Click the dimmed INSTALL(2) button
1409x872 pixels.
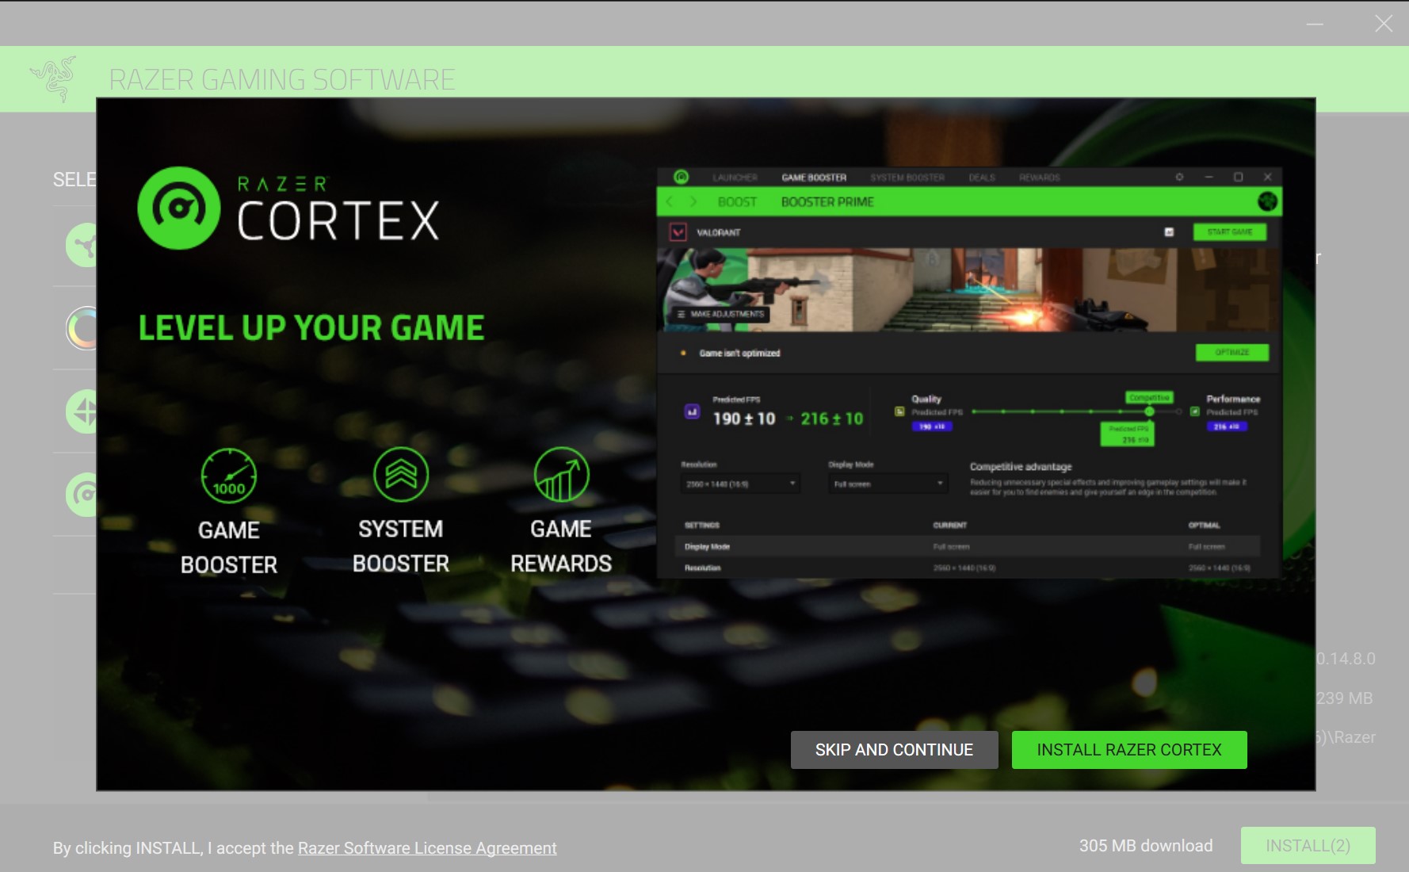pyautogui.click(x=1308, y=846)
